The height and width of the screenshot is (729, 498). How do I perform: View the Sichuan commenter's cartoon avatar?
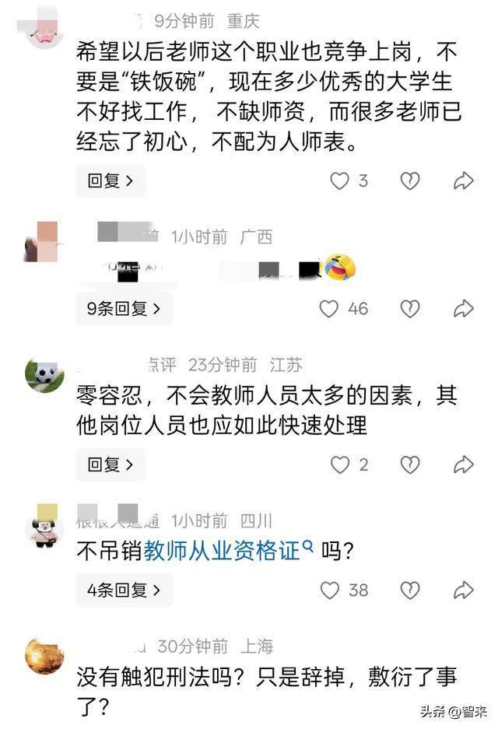(44, 526)
